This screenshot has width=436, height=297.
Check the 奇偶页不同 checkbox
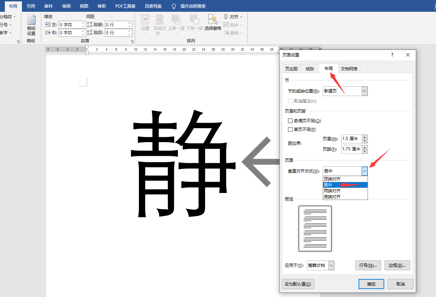[290, 121]
